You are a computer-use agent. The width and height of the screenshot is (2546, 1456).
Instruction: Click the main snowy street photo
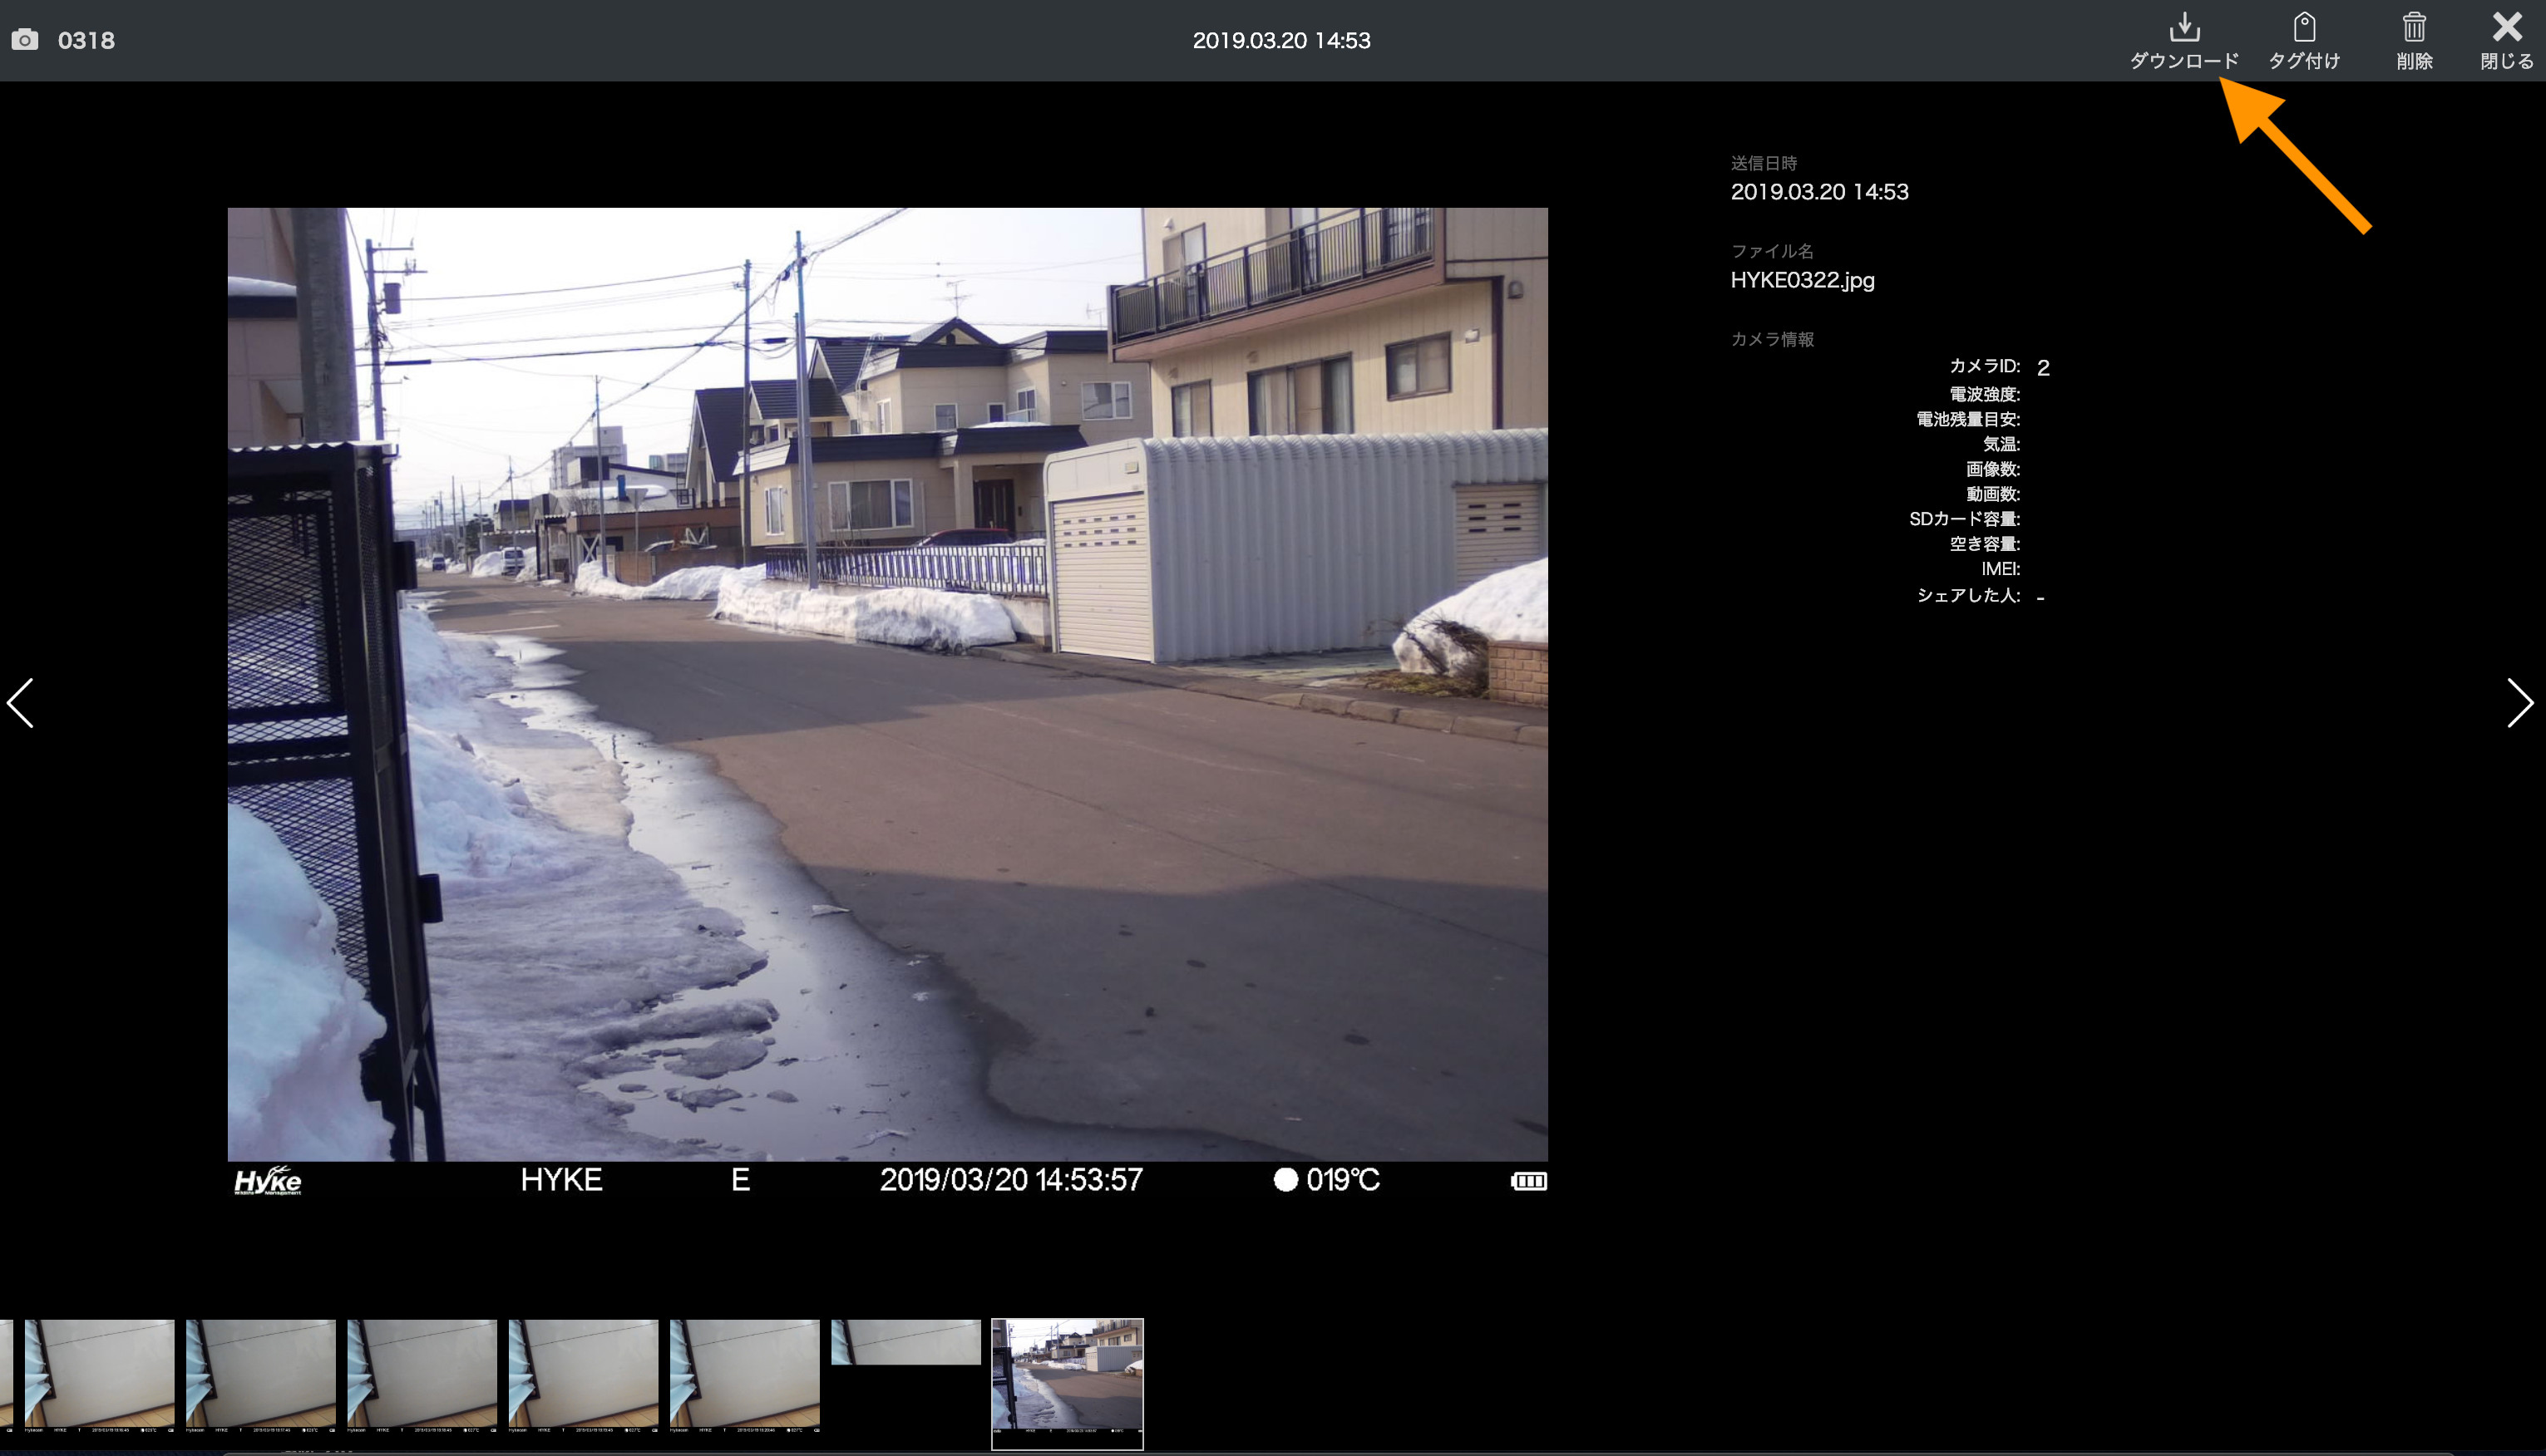click(887, 684)
